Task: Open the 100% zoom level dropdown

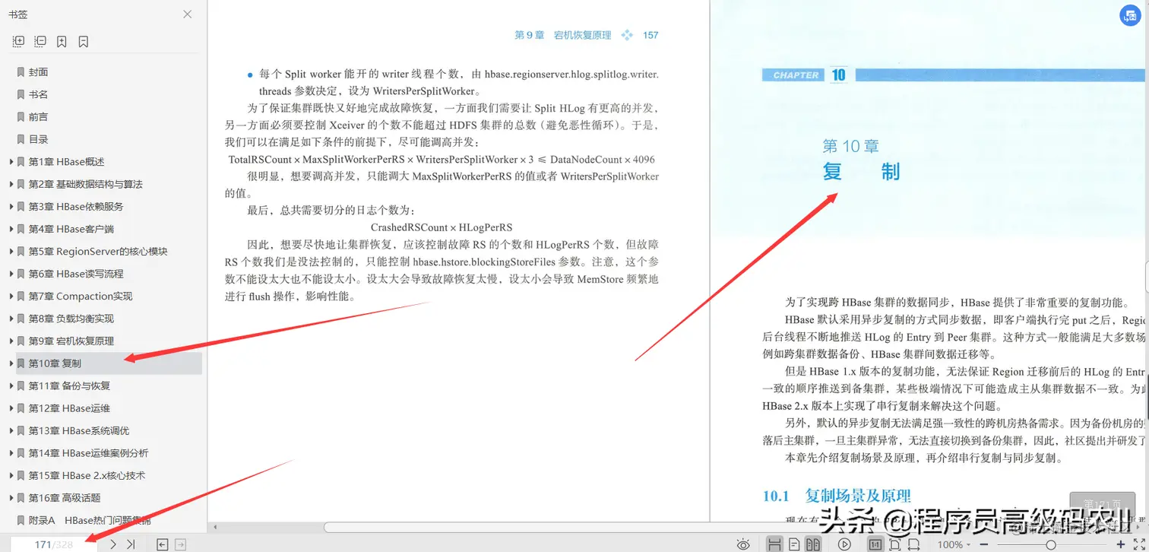Action: pos(954,544)
